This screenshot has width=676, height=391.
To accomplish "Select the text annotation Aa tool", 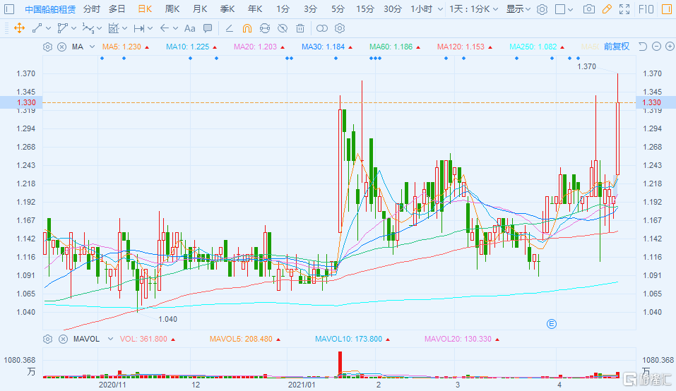I will coord(189,28).
